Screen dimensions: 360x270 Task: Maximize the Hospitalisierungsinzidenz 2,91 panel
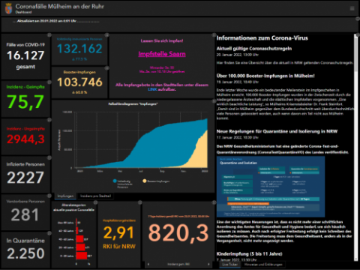tap(140, 202)
